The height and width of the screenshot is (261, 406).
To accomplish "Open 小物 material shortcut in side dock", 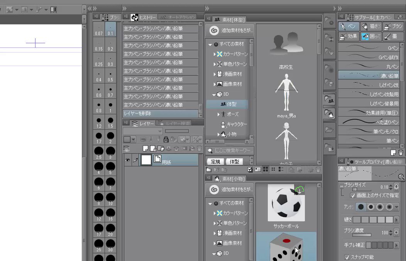I will click(x=330, y=114).
